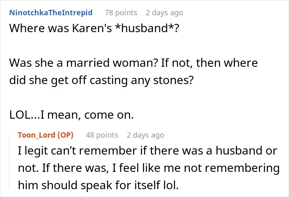Click reply's 2 days ago timestamp
The image size is (289, 197).
[145, 135]
